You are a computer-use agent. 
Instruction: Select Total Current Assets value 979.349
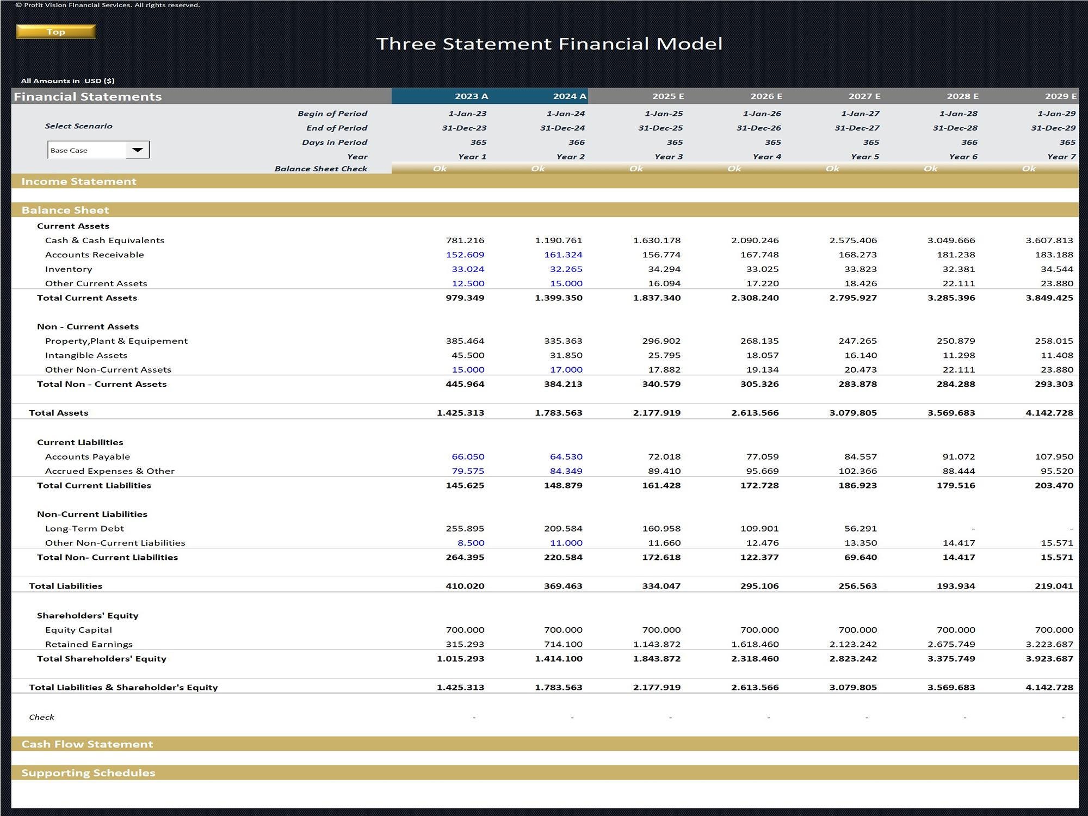click(x=465, y=298)
